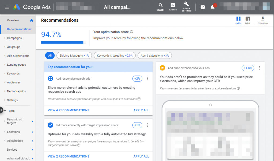Click the Overview home icon
Viewport: 274px width, 161px height.
pyautogui.click(x=32, y=20)
